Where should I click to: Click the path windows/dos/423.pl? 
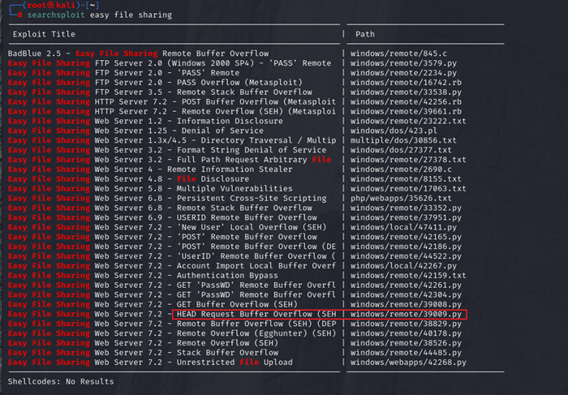[394, 131]
